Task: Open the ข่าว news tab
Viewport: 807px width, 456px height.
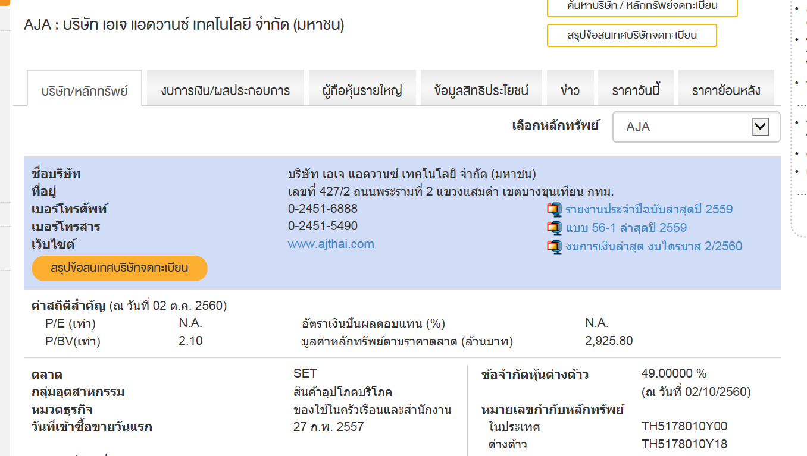Action: pos(570,88)
